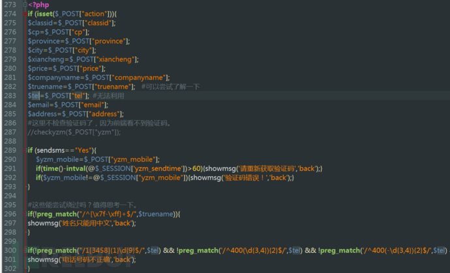
Task: Click the '姓名只能用中文' showmsg string
Action: [x=85, y=223]
